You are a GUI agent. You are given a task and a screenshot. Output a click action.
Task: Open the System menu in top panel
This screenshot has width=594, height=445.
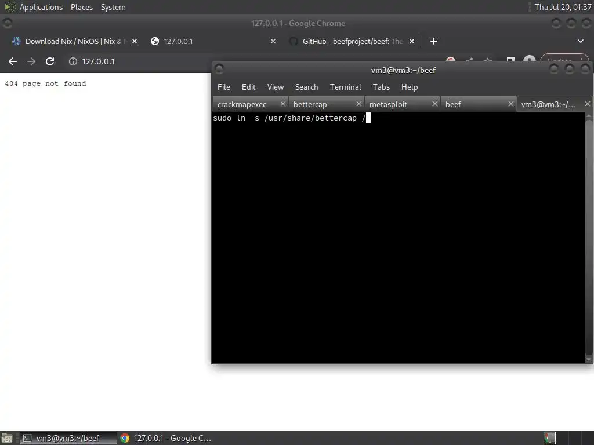coord(113,7)
